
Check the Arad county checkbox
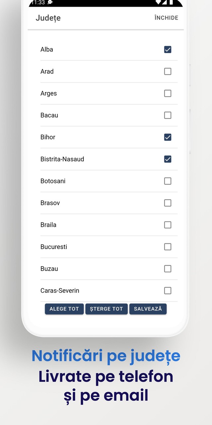point(168,71)
